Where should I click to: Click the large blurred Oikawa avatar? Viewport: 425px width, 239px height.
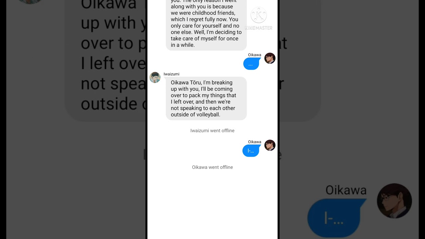coord(394,201)
